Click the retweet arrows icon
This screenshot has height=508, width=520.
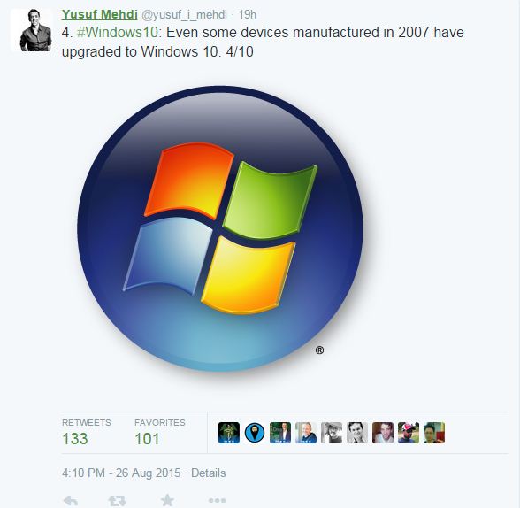pyautogui.click(x=118, y=500)
